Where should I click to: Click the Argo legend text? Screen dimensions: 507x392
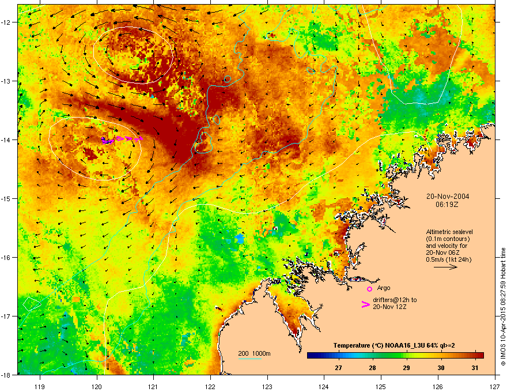[x=384, y=288]
